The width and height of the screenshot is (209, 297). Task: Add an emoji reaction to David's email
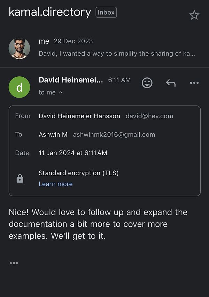point(147,83)
